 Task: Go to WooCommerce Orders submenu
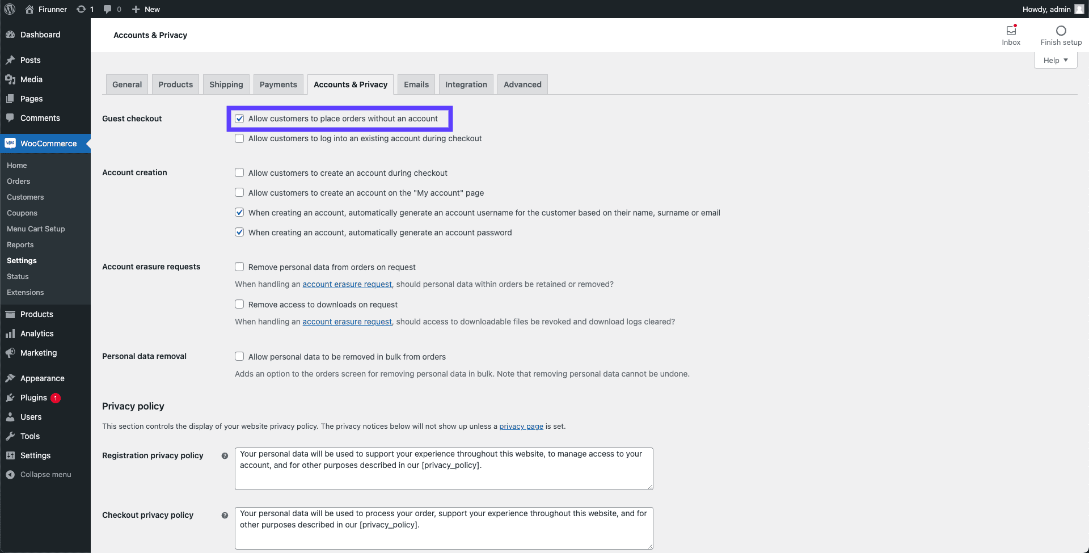(x=19, y=181)
